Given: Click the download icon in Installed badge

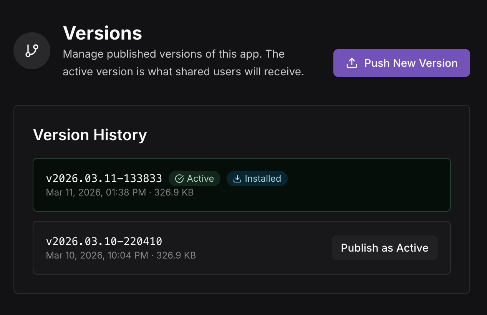Looking at the screenshot, I should (x=237, y=179).
